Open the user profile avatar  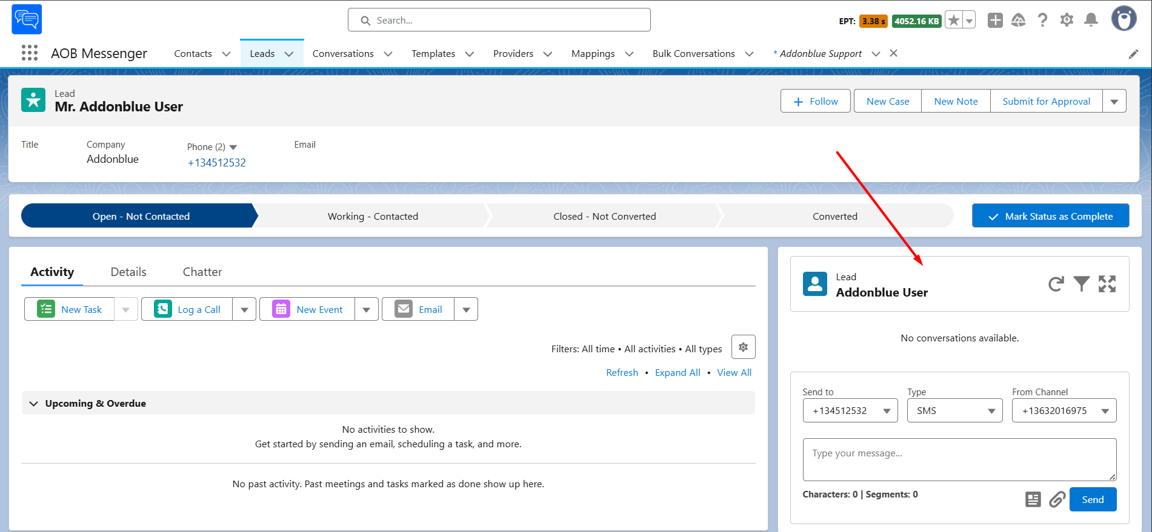[x=1124, y=18]
